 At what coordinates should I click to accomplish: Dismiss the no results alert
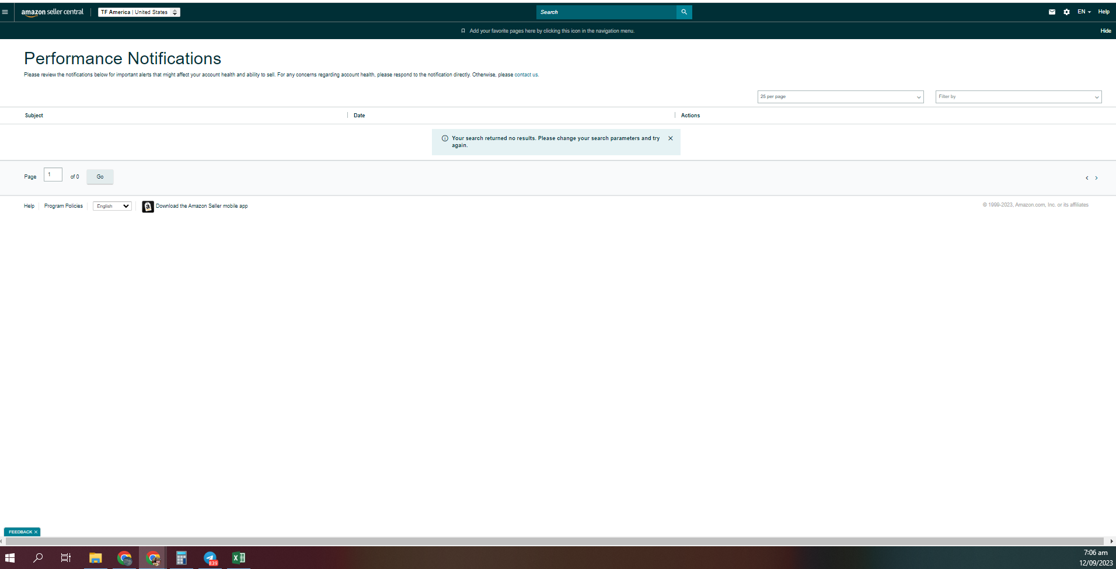[x=671, y=138]
